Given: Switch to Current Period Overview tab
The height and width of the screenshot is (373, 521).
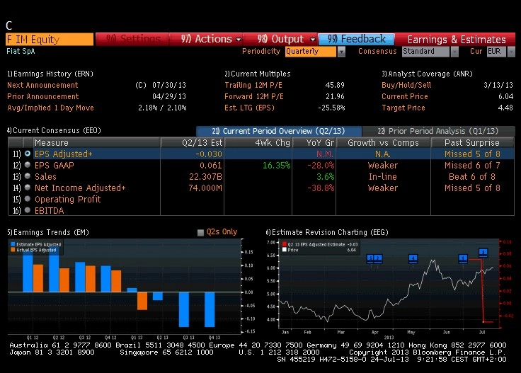Looking at the screenshot, I should click(x=278, y=131).
